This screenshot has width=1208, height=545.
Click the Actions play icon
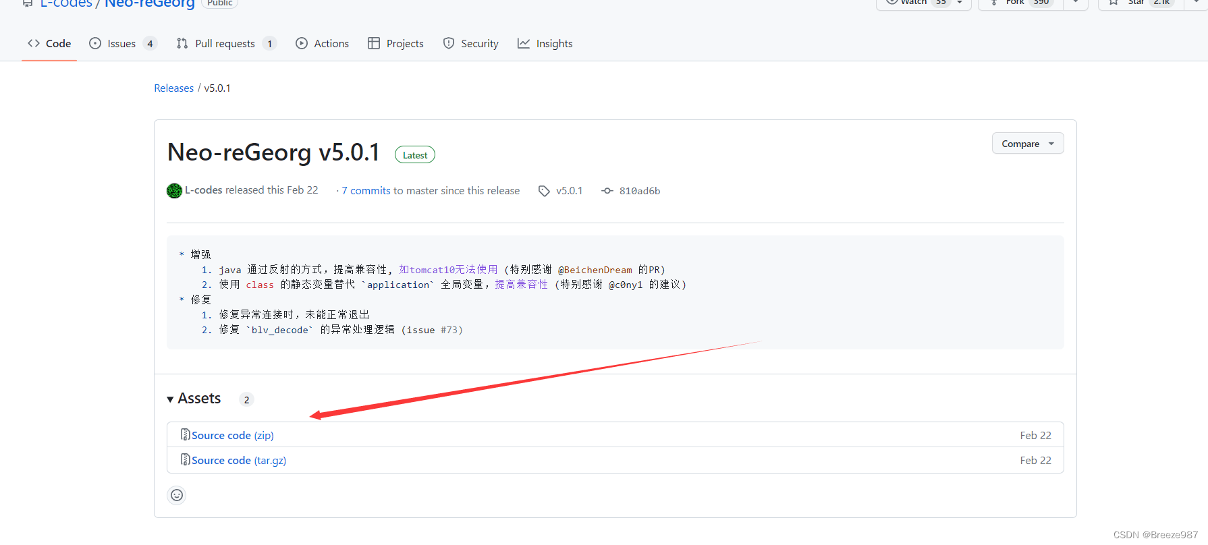[x=302, y=43]
